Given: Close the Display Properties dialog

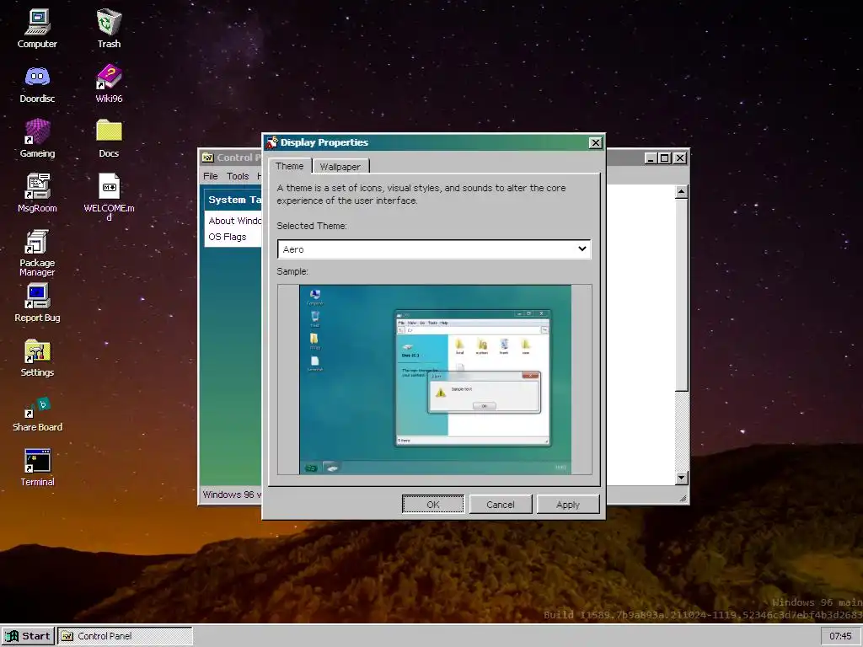Looking at the screenshot, I should tap(595, 143).
